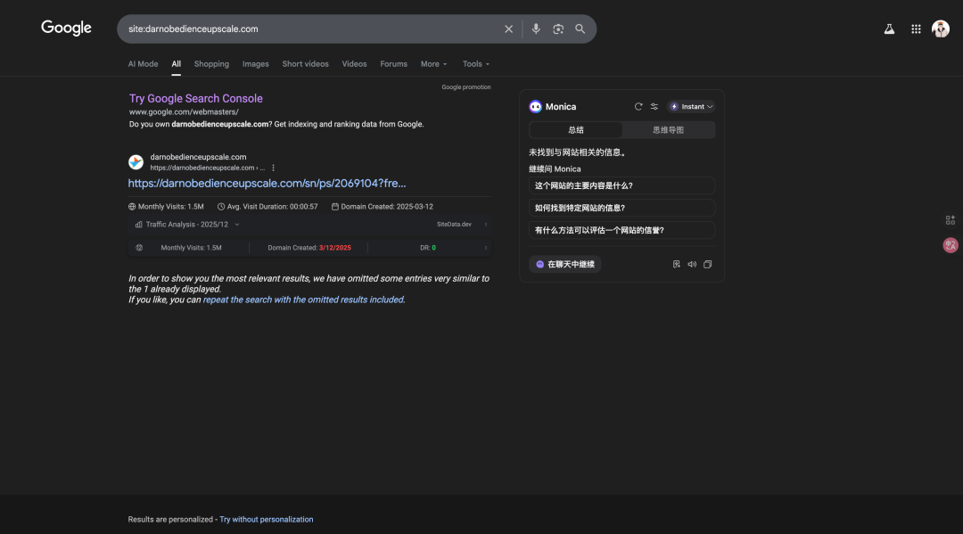
Task: Click the www.google.com/webmasters/ URL text
Action: coord(184,111)
